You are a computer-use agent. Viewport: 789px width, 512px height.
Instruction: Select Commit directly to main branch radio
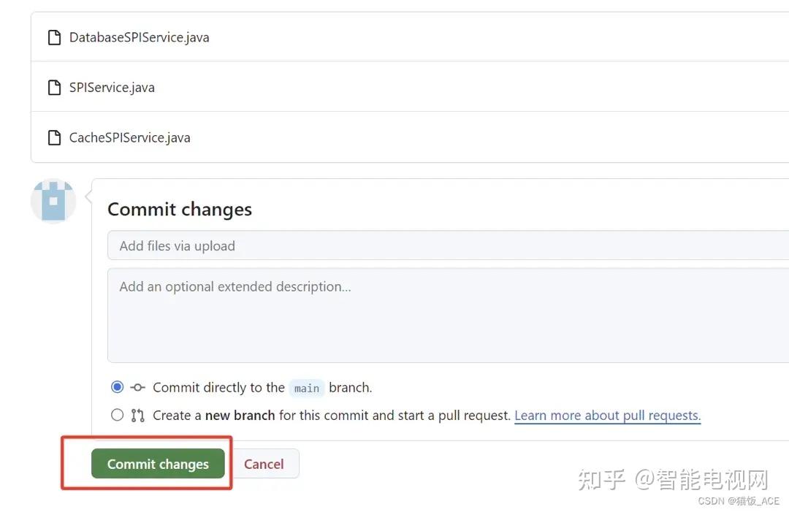(117, 387)
